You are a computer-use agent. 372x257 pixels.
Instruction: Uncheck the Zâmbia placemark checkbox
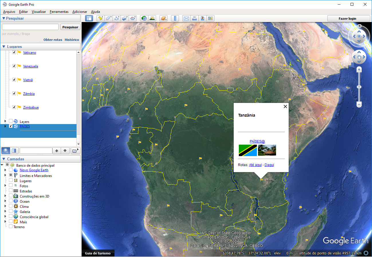pos(14,93)
